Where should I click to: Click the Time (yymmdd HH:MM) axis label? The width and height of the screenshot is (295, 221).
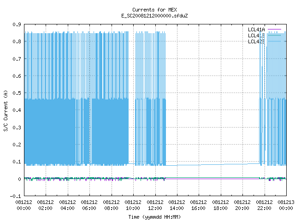pyautogui.click(x=154, y=217)
